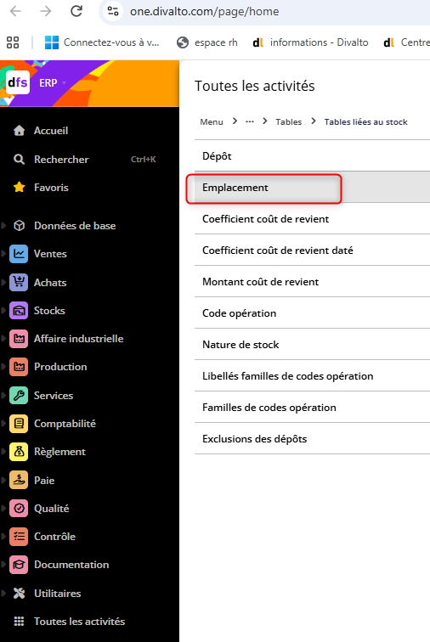Go to Tables breadcrumb
The height and width of the screenshot is (642, 430).
[289, 122]
